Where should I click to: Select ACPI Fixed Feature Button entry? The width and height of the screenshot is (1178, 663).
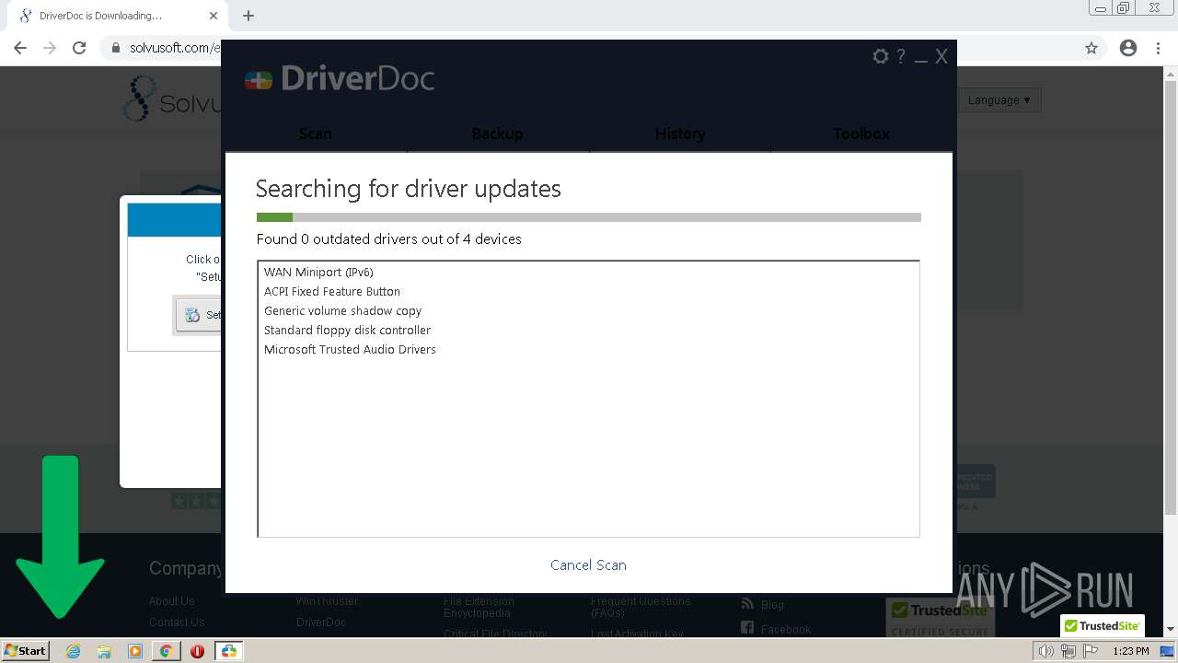click(x=332, y=291)
